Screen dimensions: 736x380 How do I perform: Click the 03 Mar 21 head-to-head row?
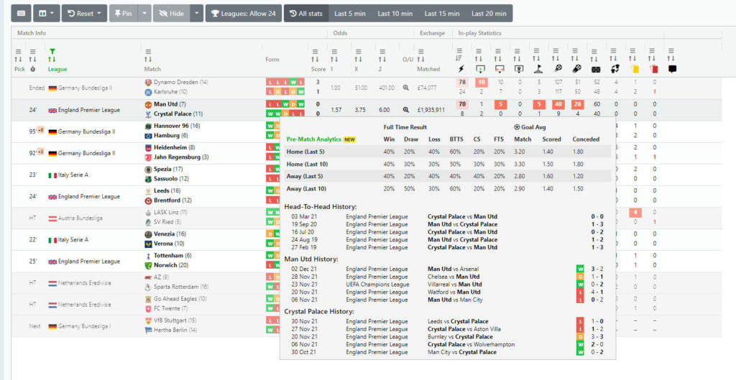tap(447, 217)
